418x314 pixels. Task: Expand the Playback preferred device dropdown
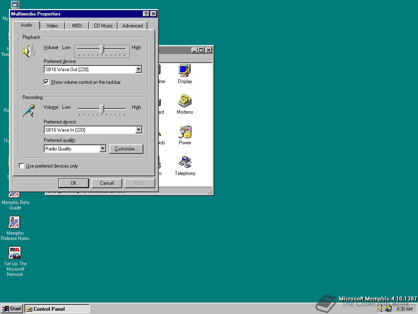click(x=139, y=70)
